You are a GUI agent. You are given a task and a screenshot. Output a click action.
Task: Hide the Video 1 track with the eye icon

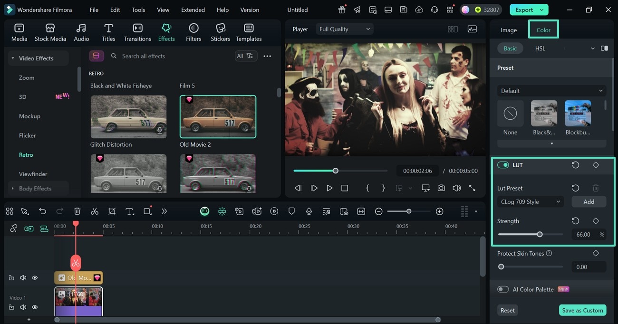pos(34,307)
